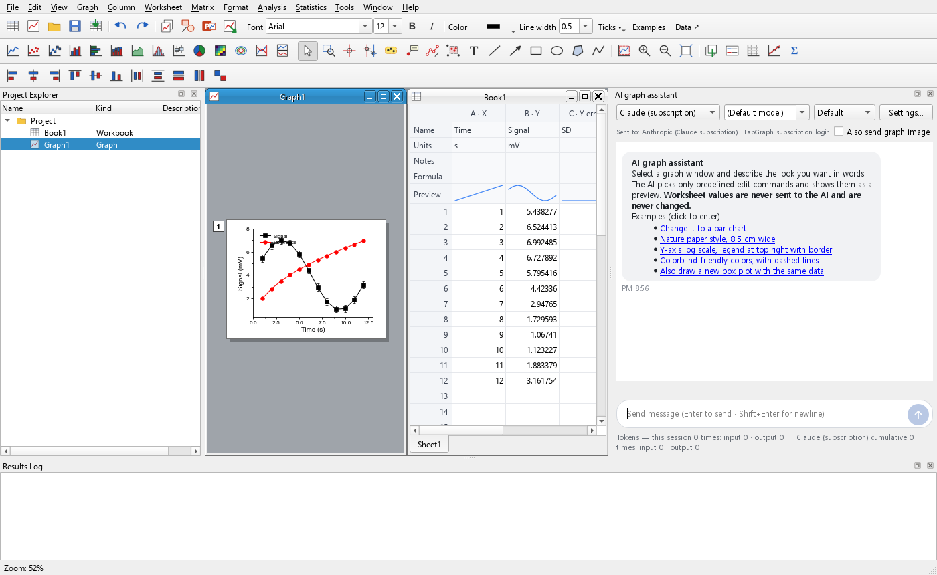937x575 pixels.
Task: Switch to the Sheet1 tab
Action: point(429,445)
